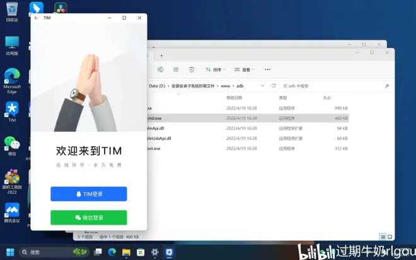
Task: Click the Rename toolbar icon in Explorer
Action: tap(160, 69)
